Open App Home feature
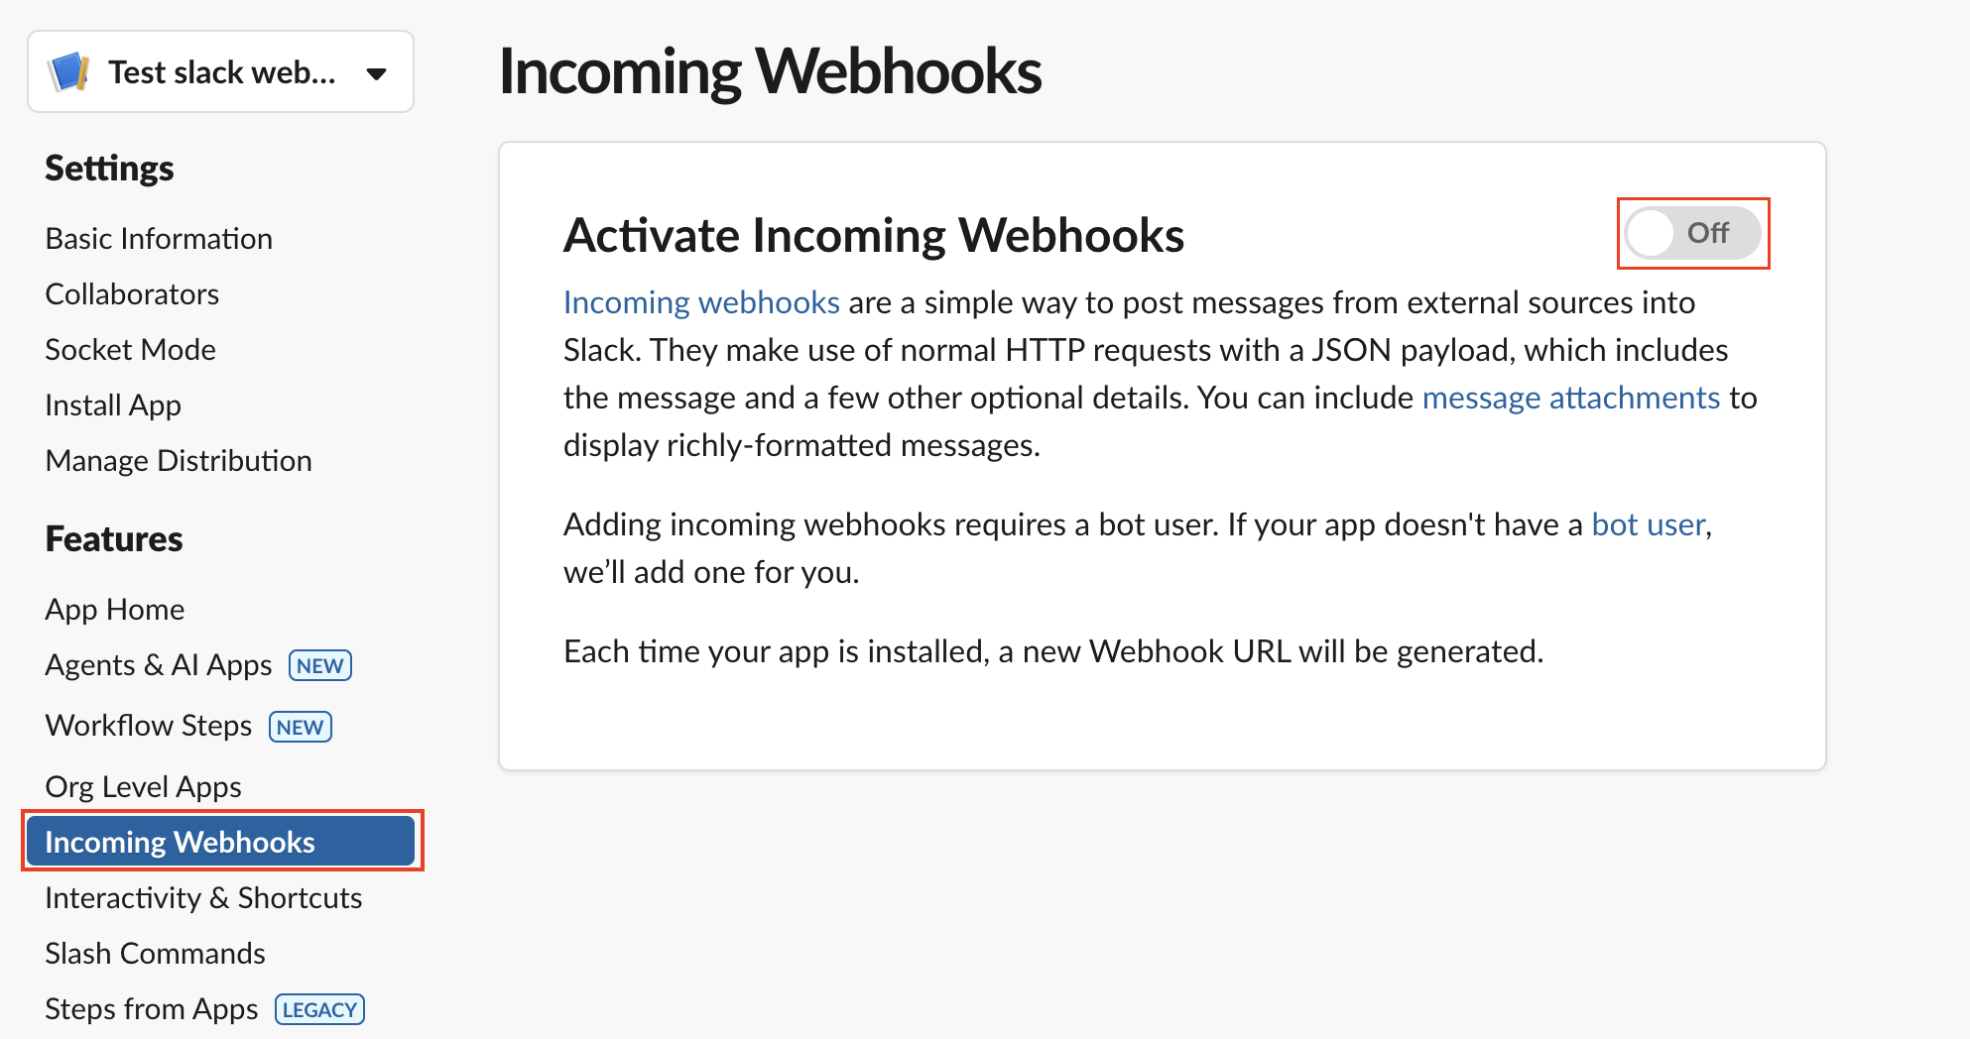 (115, 610)
